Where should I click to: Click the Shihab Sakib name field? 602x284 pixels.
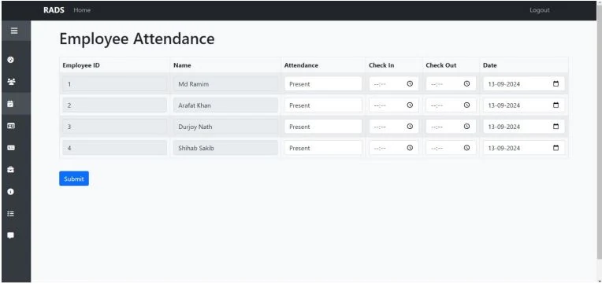pyautogui.click(x=225, y=148)
